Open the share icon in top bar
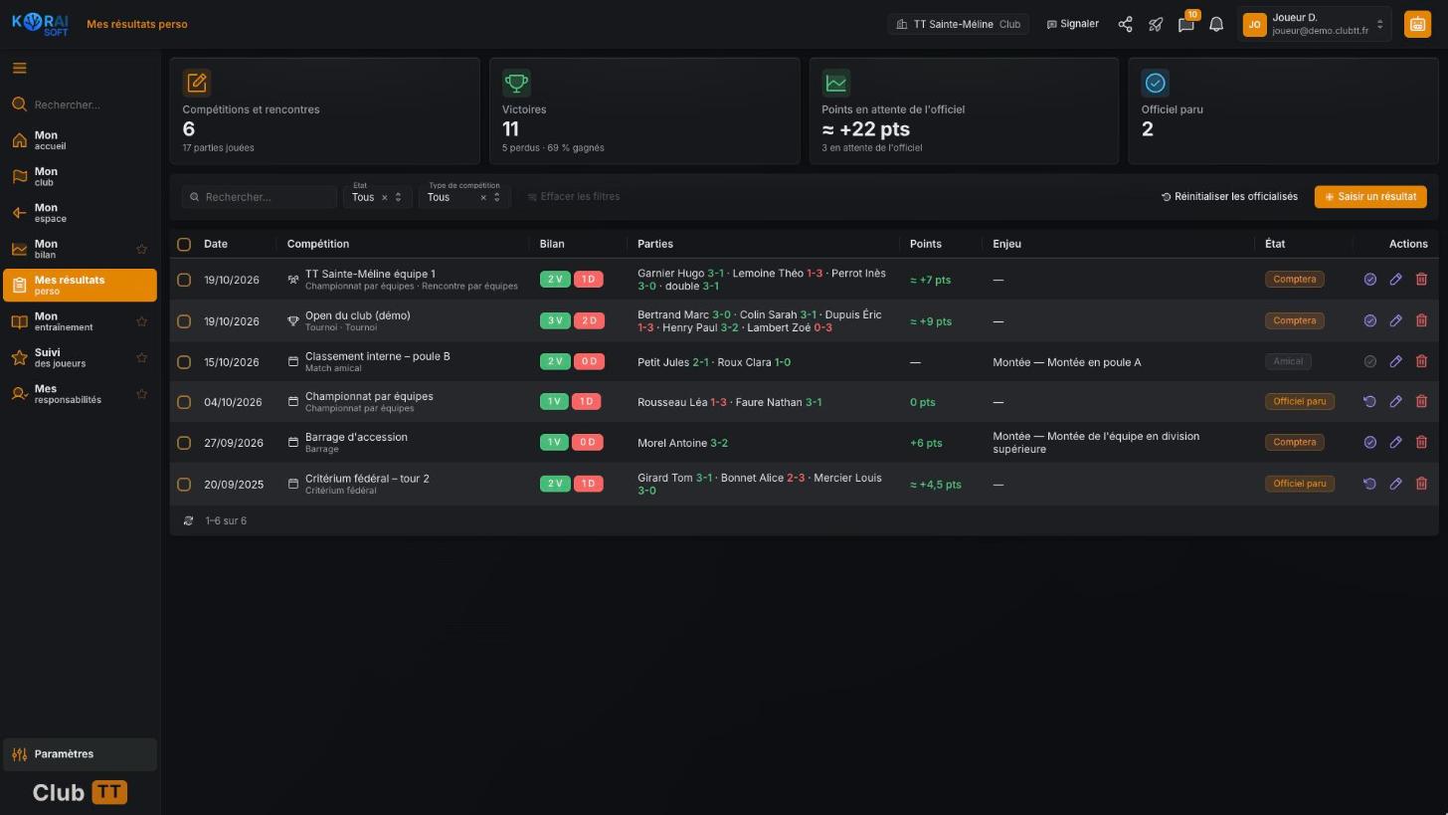 1125,24
